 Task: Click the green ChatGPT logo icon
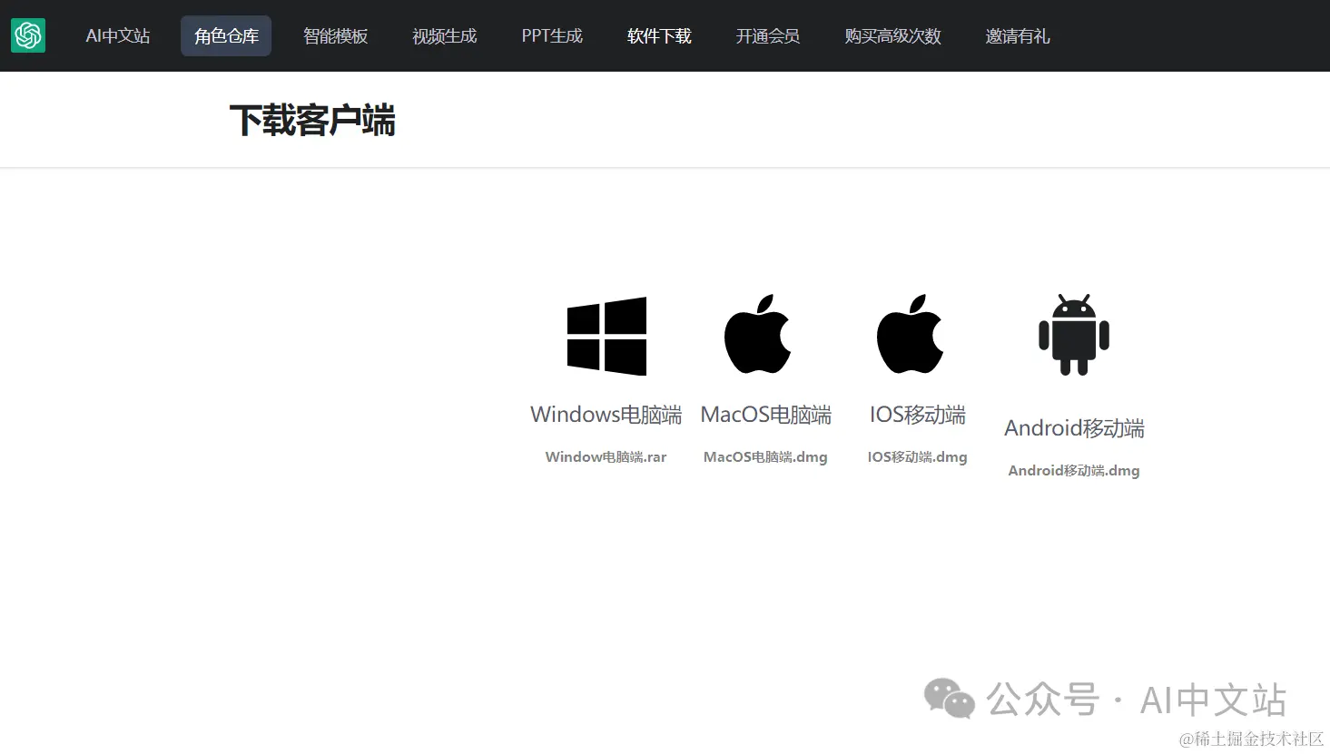[28, 35]
